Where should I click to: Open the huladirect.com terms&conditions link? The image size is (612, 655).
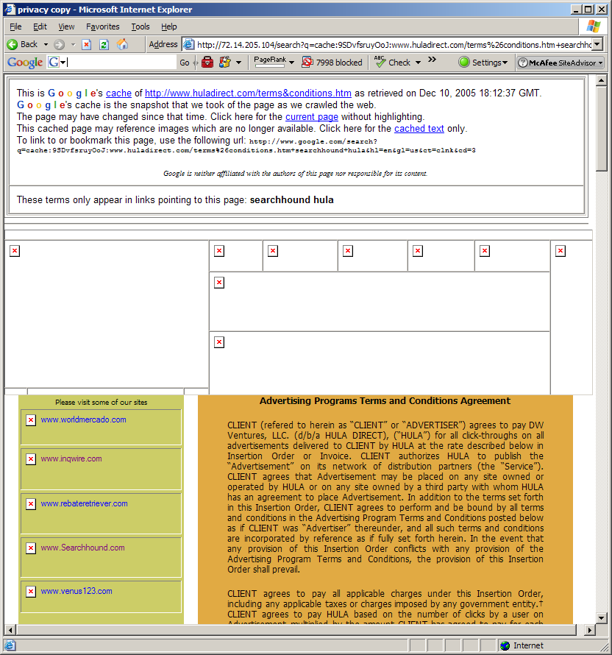[x=248, y=93]
